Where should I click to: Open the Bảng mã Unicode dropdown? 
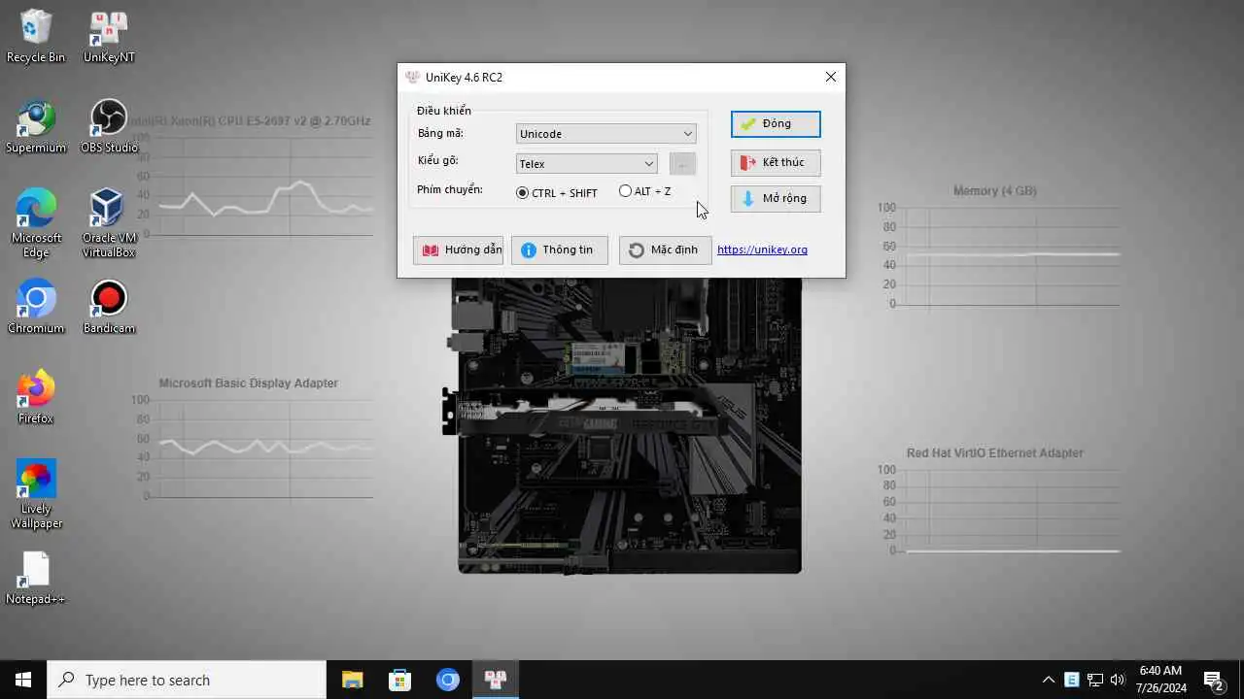605,134
